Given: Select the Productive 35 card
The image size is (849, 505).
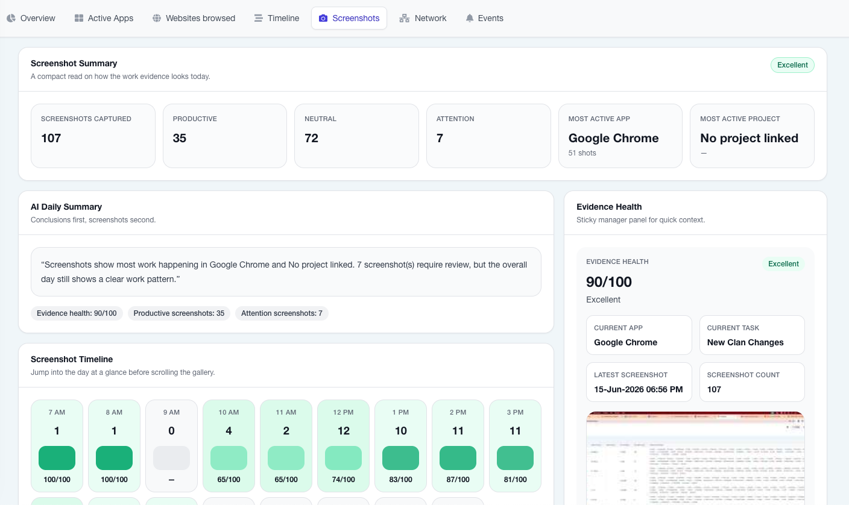Looking at the screenshot, I should (225, 136).
